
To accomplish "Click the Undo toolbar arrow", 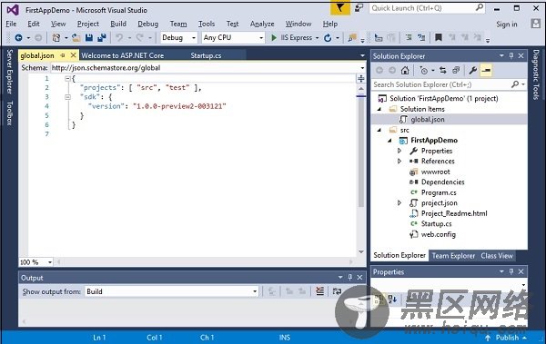I will pos(119,37).
